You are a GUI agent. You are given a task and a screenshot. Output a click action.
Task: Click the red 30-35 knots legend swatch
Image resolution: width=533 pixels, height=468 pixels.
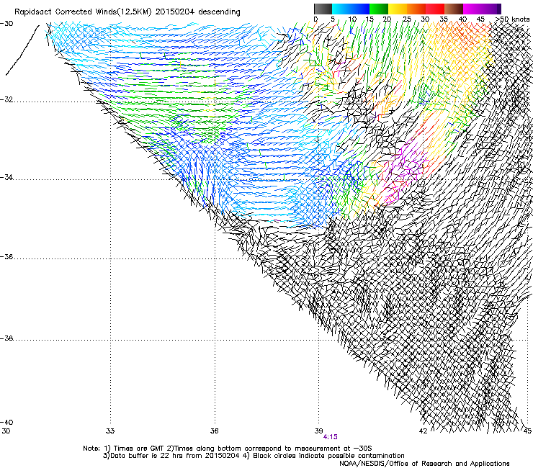coord(435,9)
